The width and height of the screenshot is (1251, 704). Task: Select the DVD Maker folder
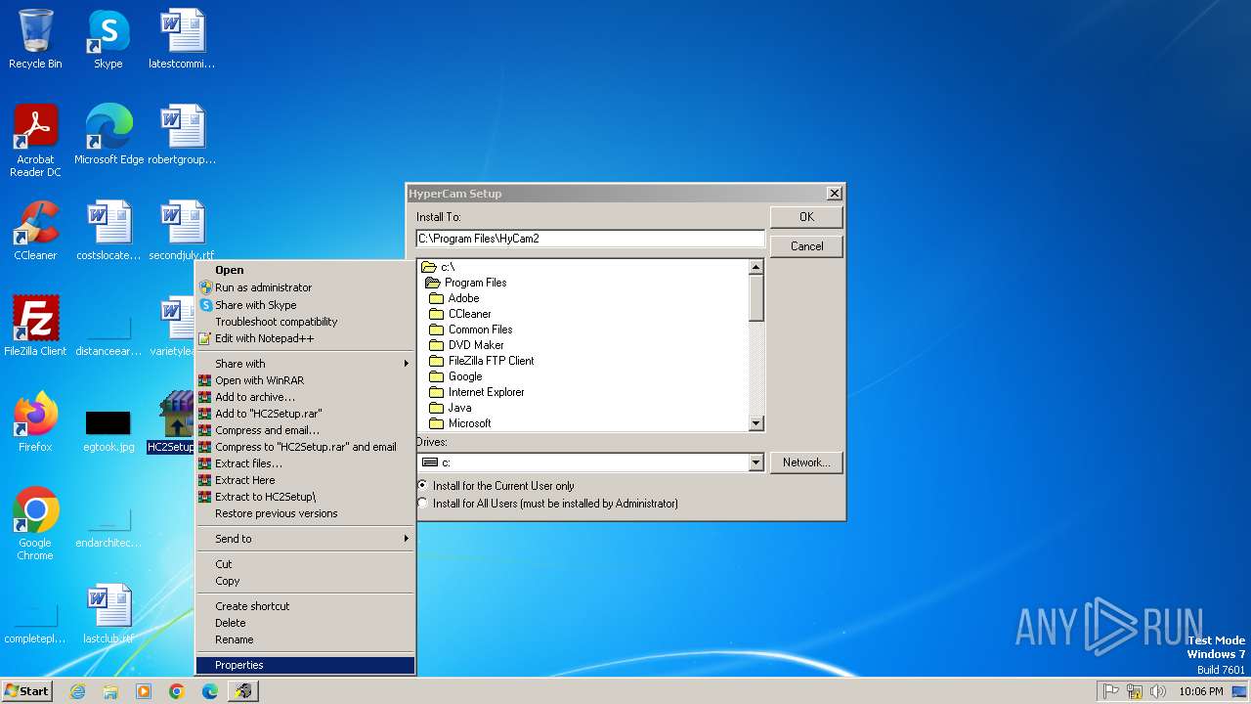point(467,345)
